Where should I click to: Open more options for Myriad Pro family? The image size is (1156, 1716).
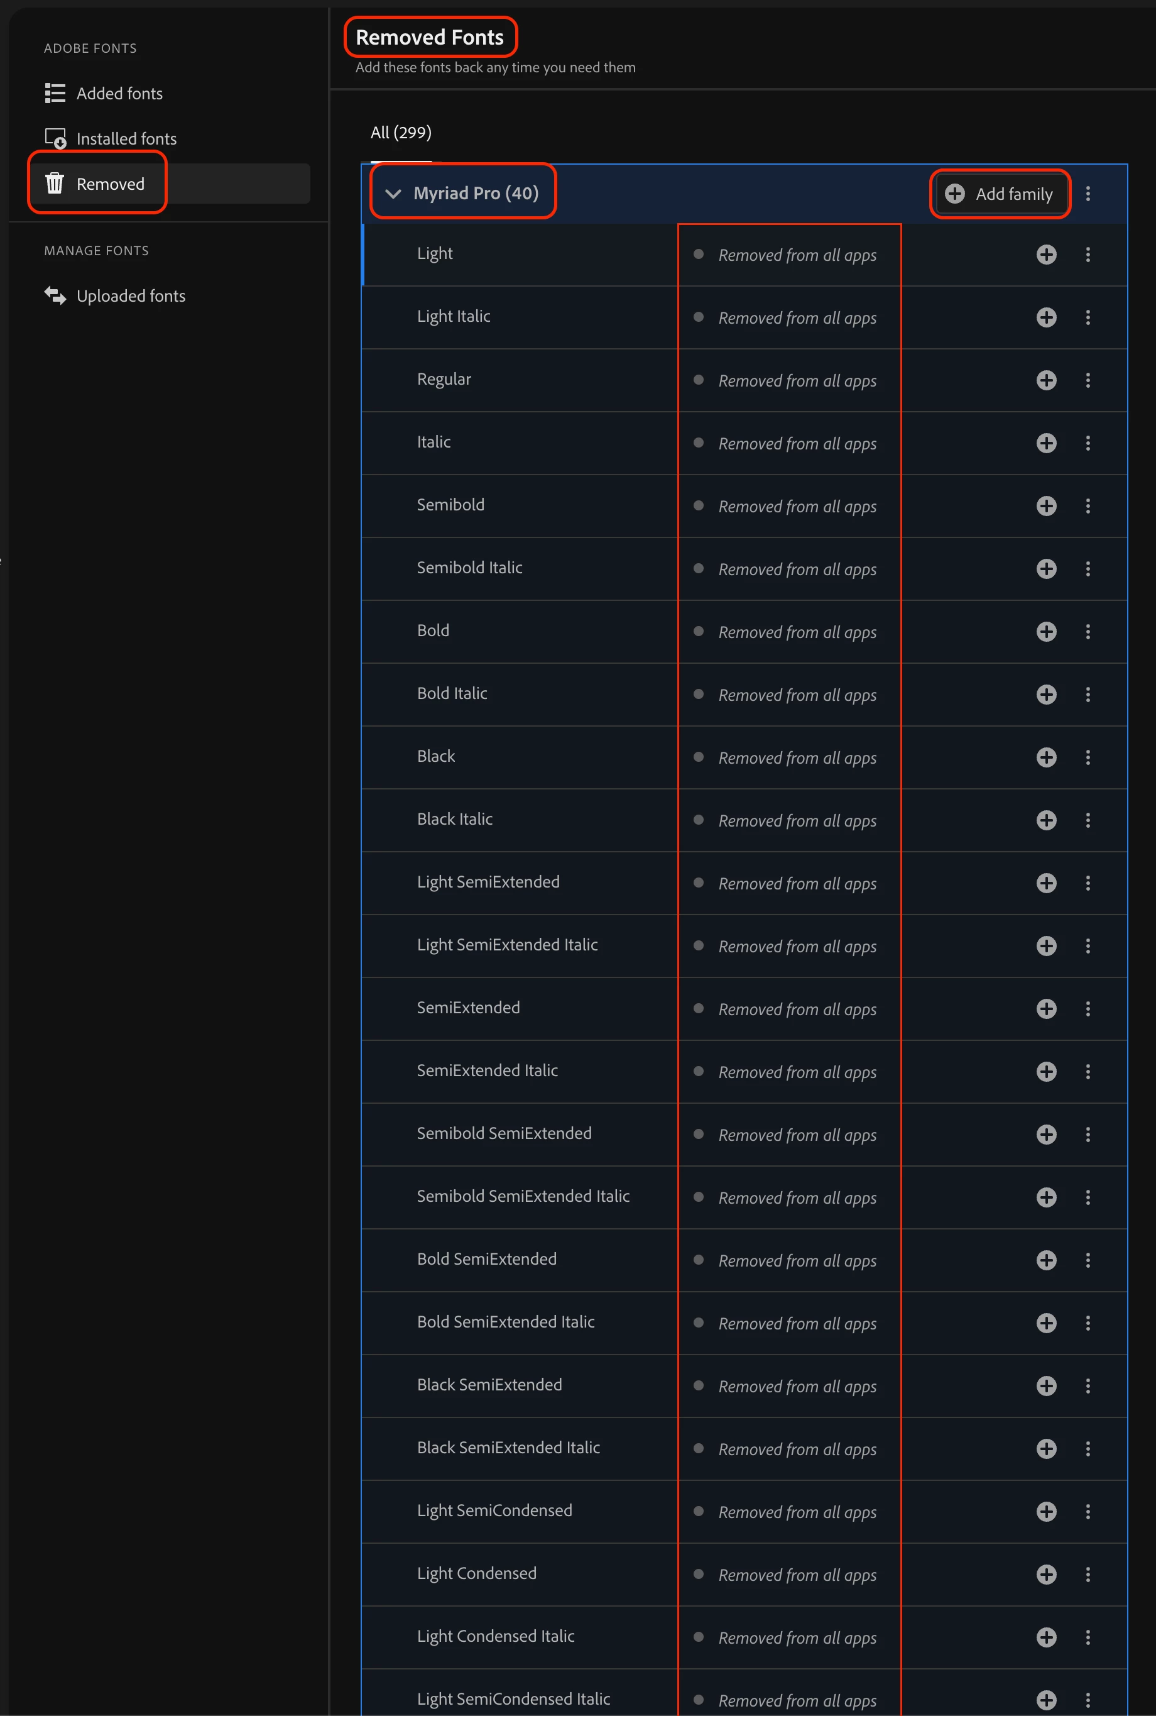coord(1088,194)
